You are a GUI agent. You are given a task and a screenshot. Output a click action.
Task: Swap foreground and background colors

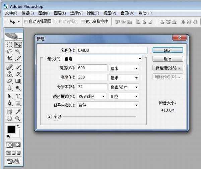(18, 127)
